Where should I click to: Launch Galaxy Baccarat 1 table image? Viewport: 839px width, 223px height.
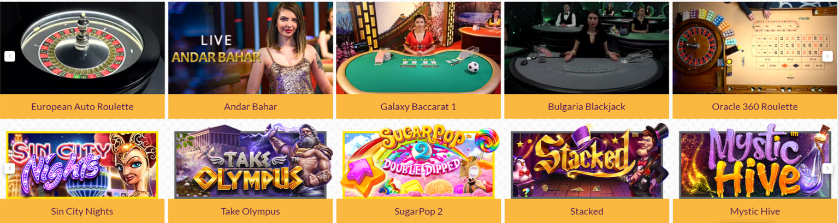[x=418, y=48]
